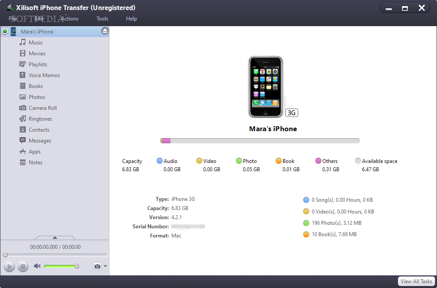Click the yellow Video legend dot
Screen dimensions: 437x288
pyautogui.click(x=199, y=161)
